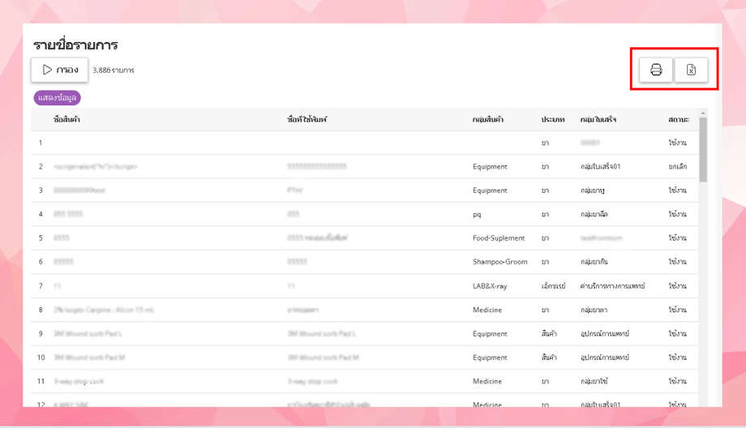Click the กลุ่มสินค้า column header
746x428 pixels.
(x=487, y=119)
